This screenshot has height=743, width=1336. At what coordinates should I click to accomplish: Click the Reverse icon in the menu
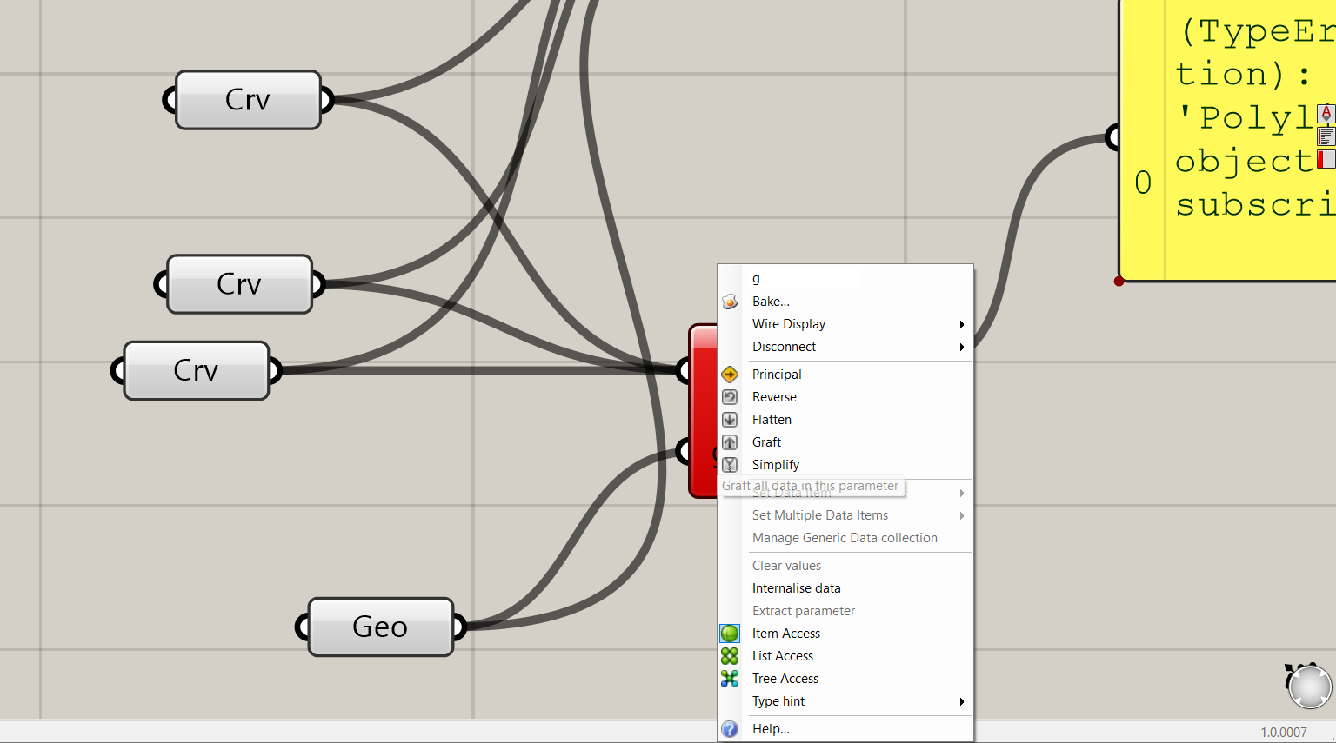[x=730, y=397]
